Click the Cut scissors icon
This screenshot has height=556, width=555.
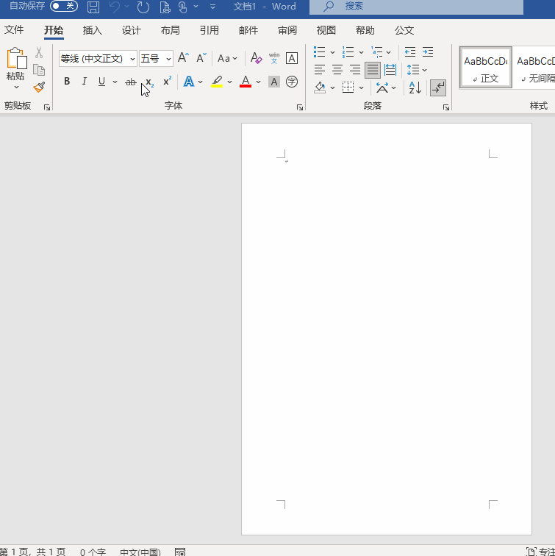point(39,52)
